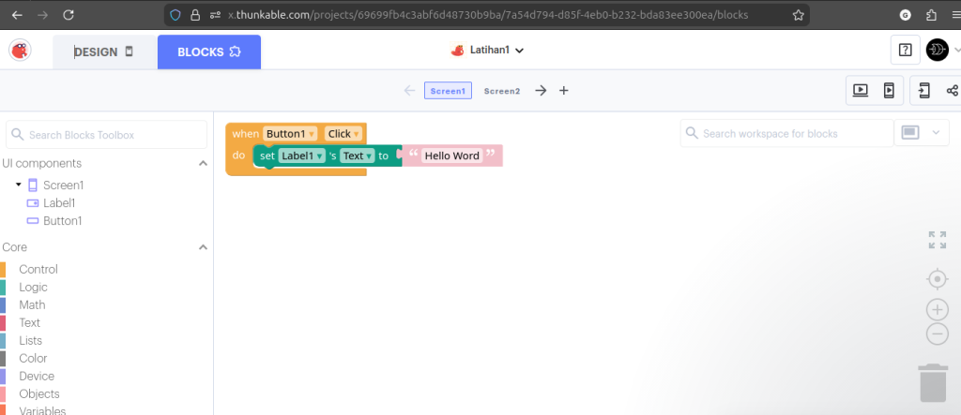Open the Control blocks category
The width and height of the screenshot is (961, 415).
pyautogui.click(x=38, y=270)
